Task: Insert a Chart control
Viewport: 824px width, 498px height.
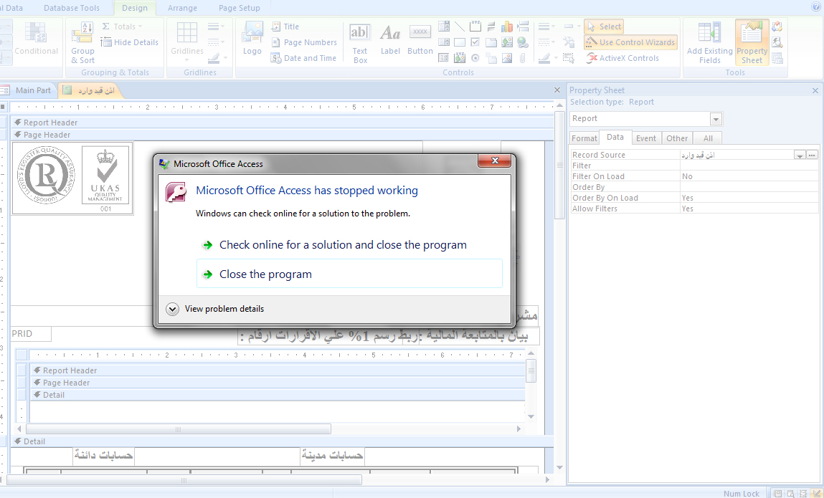Action: [x=507, y=27]
